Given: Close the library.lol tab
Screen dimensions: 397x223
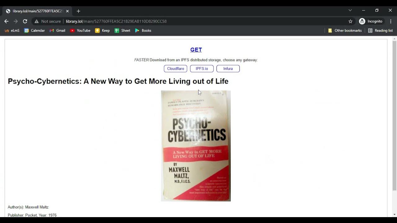Looking at the screenshot, I should [67, 11].
